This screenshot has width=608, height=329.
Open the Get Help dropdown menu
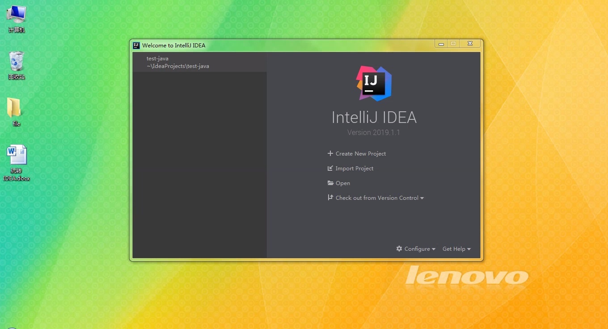456,249
